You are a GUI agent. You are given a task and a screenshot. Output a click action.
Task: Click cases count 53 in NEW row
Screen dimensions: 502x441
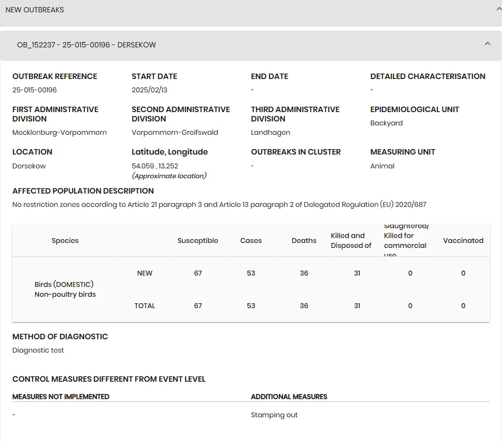[251, 273]
